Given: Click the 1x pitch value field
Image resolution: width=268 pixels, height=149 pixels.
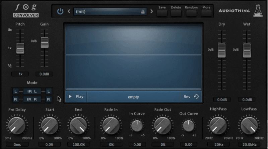Looking at the screenshot, I should [20, 74].
